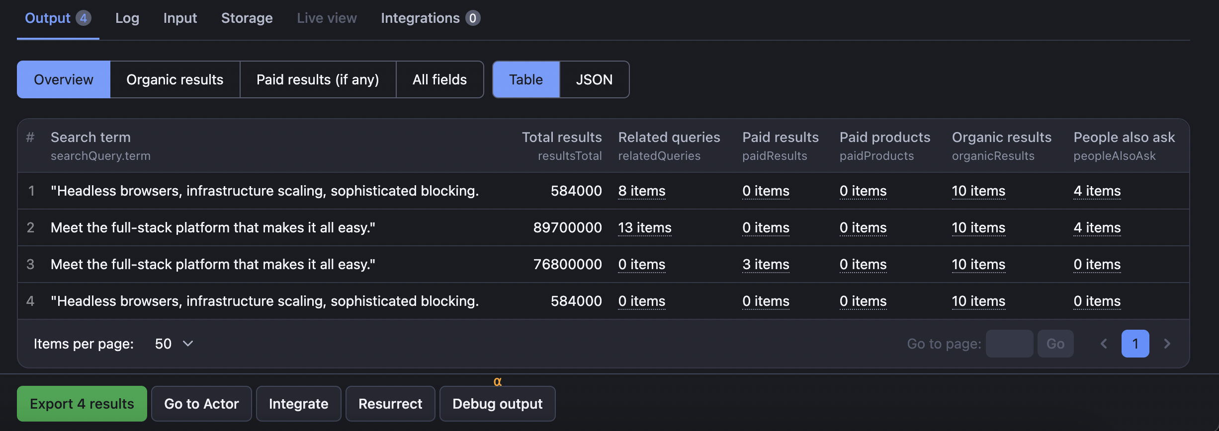Open the items per page dropdown

pos(174,344)
